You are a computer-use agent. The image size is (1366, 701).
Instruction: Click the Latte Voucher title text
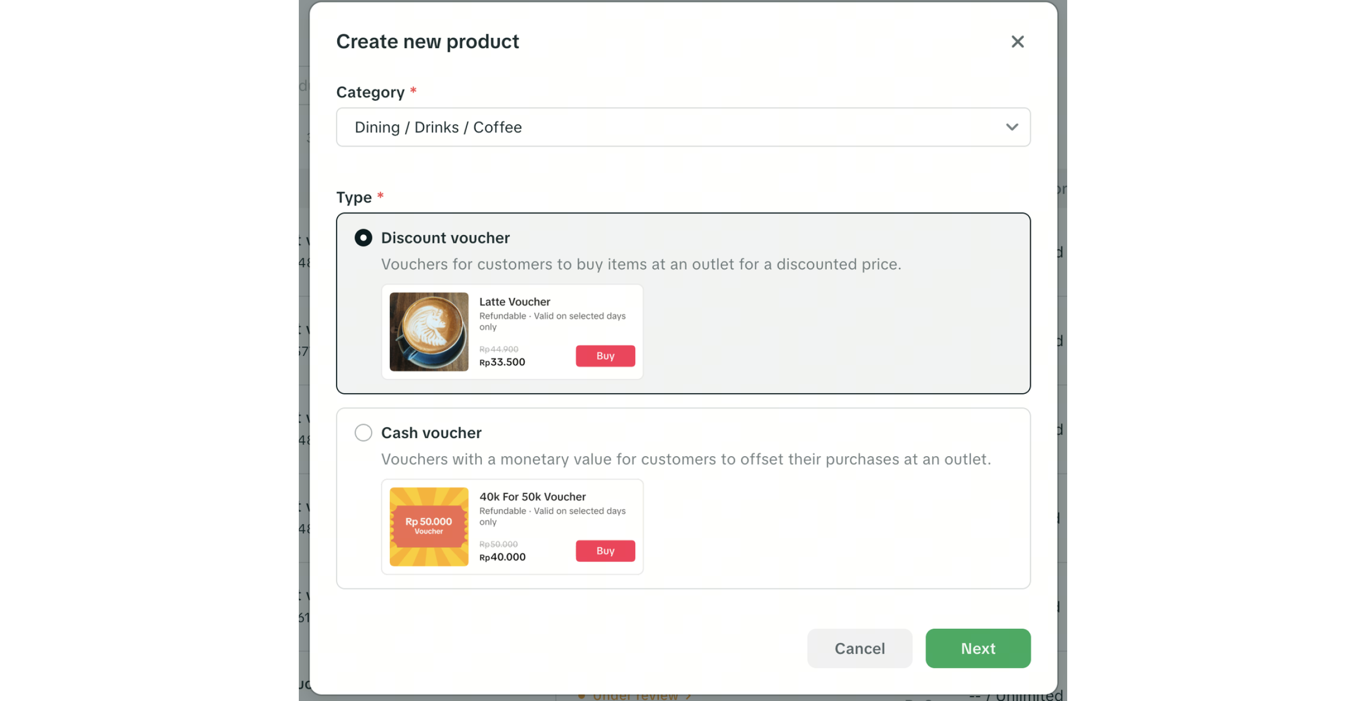(514, 302)
